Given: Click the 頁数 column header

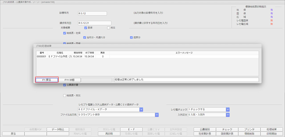Looking at the screenshot, I should [x=102, y=53].
